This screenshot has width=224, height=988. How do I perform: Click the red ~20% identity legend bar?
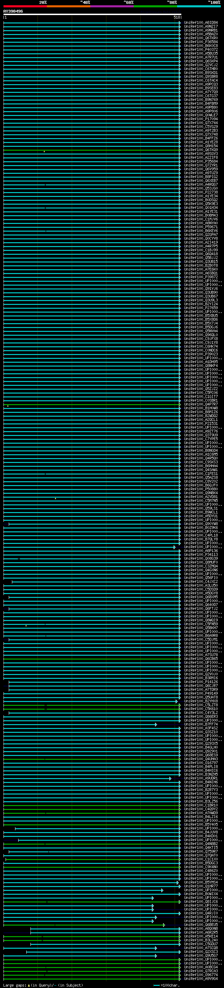coord(25,6)
